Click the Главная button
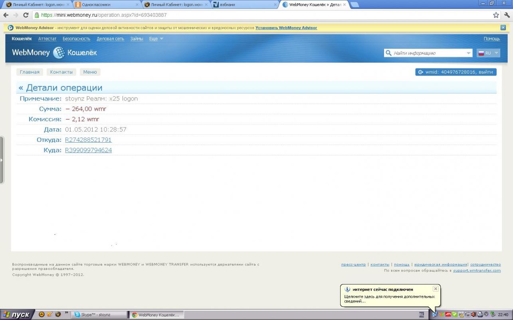The height and width of the screenshot is (320, 513). point(30,72)
